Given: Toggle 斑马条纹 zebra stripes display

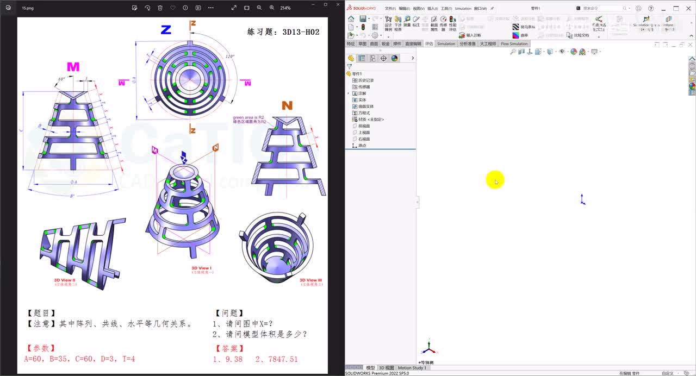Looking at the screenshot, I should pos(524,27).
